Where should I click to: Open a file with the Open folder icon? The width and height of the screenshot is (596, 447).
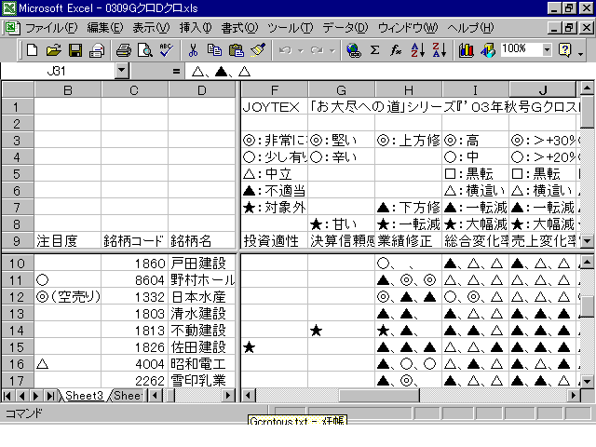point(54,50)
